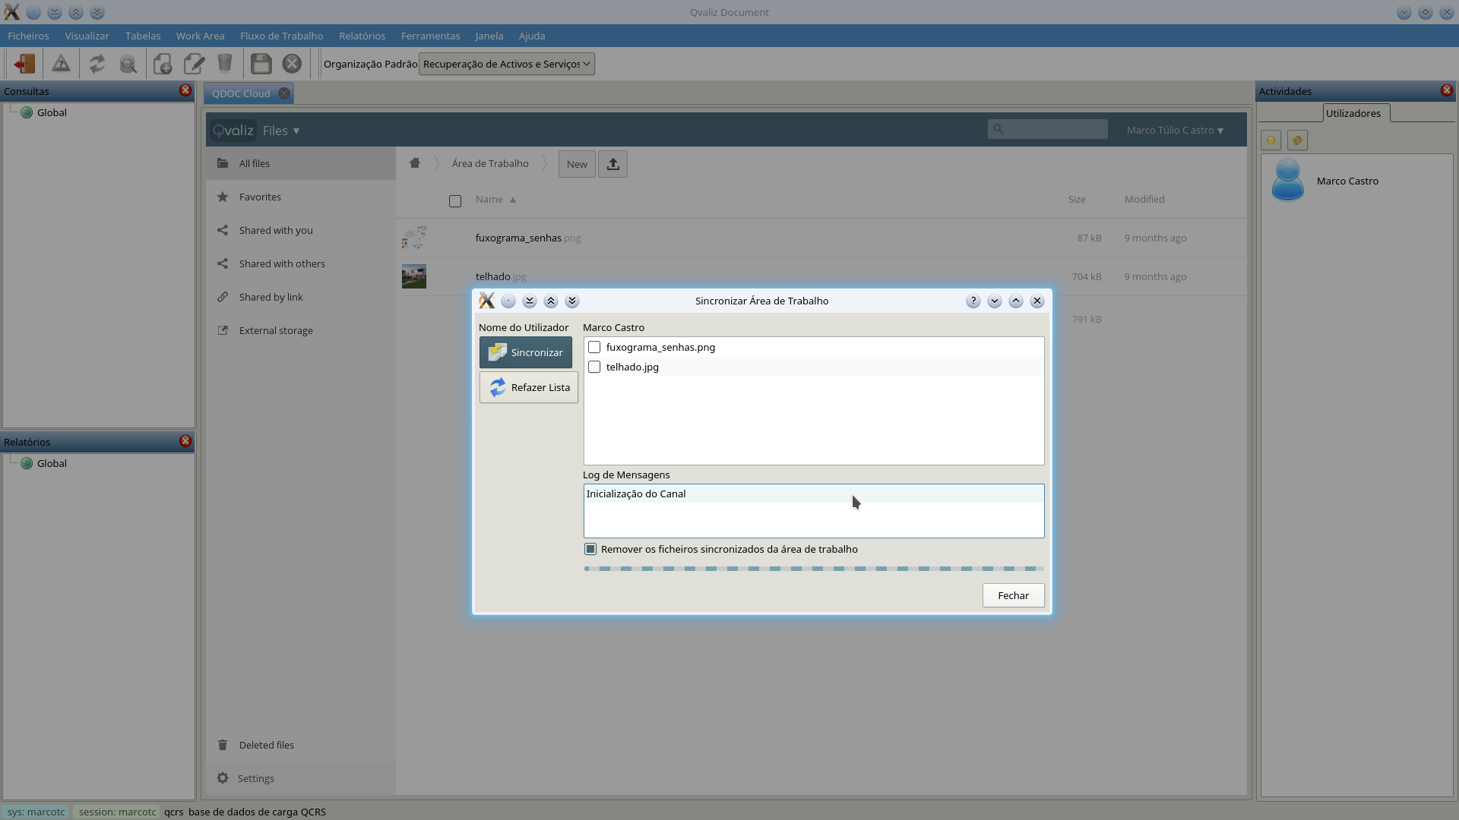Image resolution: width=1459 pixels, height=820 pixels.
Task: Click the Fechar button
Action: click(x=1013, y=595)
